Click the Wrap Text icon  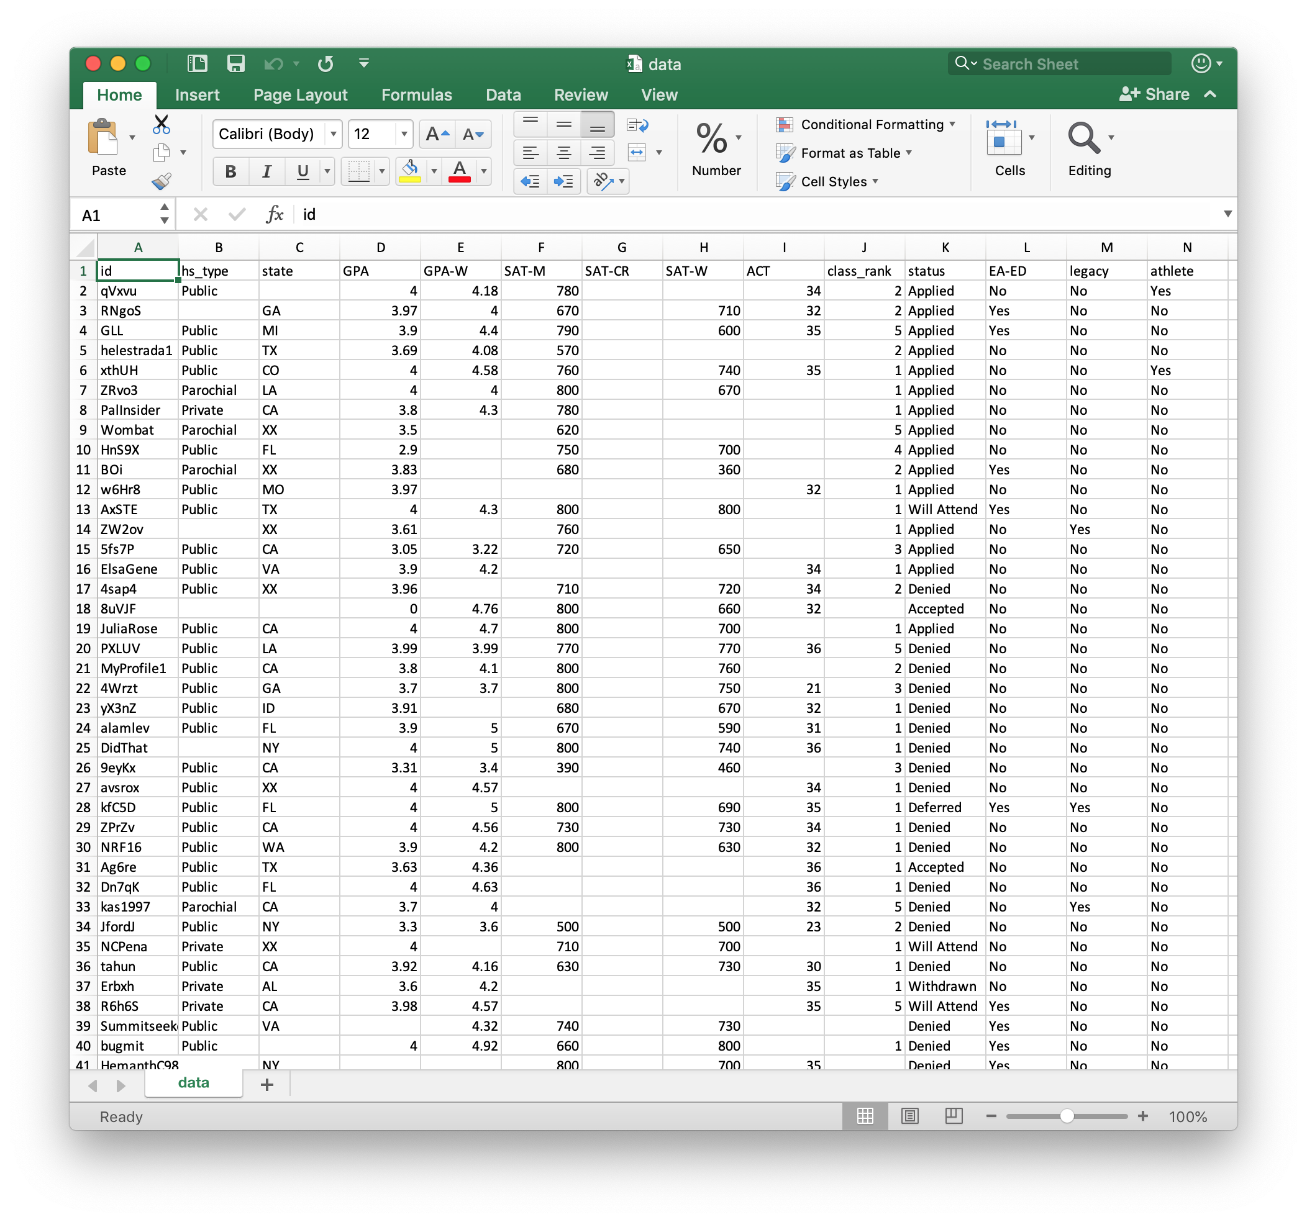pyautogui.click(x=637, y=125)
